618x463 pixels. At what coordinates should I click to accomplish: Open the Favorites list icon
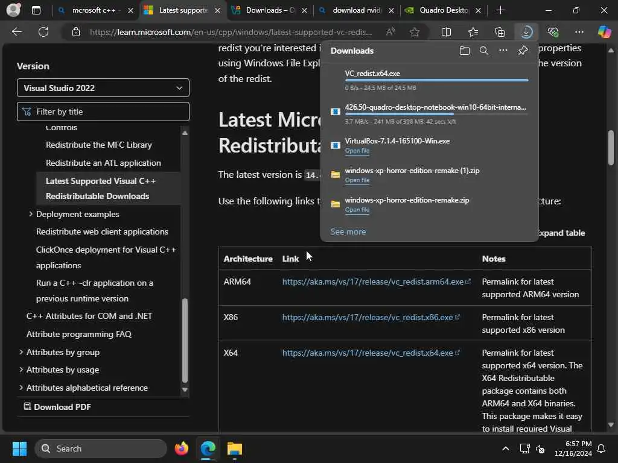pos(473,32)
